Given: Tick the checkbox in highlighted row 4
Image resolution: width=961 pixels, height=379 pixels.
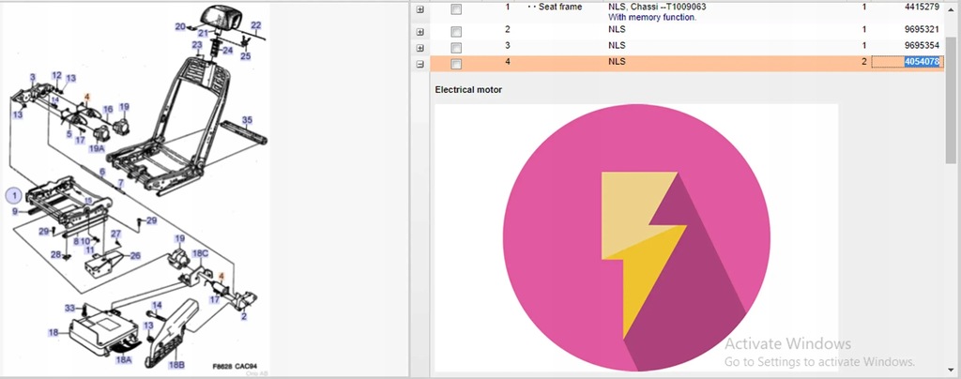Looking at the screenshot, I should (456, 64).
